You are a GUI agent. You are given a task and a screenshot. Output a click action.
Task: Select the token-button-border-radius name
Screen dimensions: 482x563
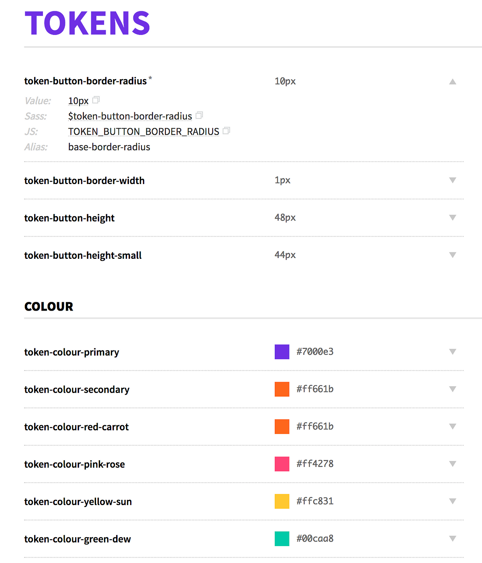[85, 81]
